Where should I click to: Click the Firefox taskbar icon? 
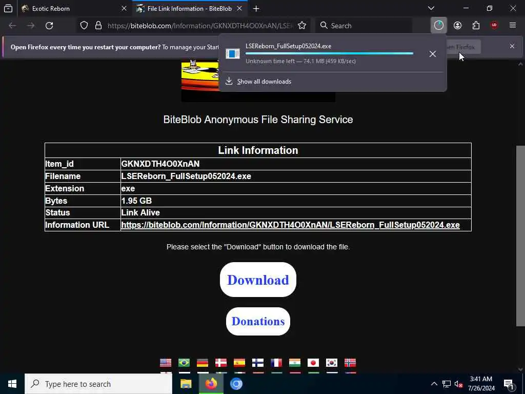211,384
